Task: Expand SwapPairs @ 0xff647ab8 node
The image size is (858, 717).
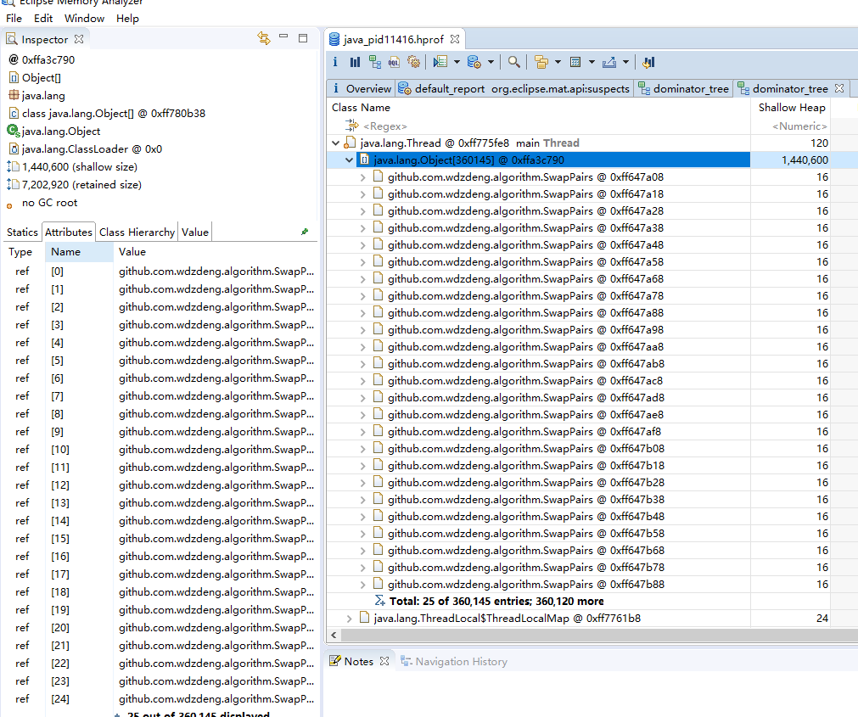Action: (362, 364)
